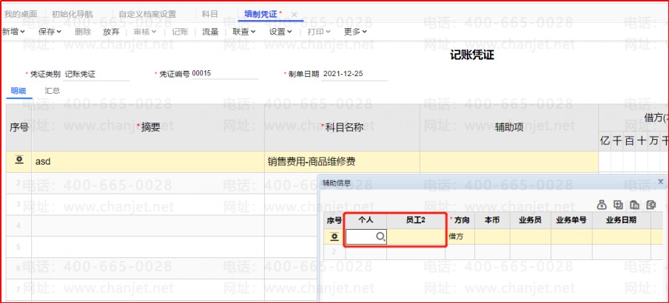The height and width of the screenshot is (303, 669).
Task: Switch to the 我的桌面 tab
Action: (x=21, y=15)
